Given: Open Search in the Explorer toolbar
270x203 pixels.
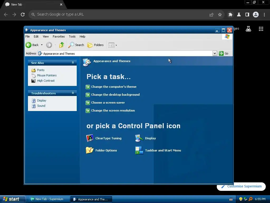Looking at the screenshot, I should [x=76, y=45].
